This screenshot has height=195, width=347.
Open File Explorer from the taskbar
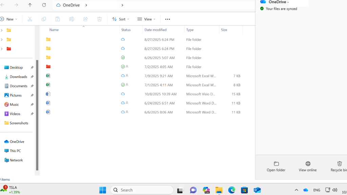tap(219, 190)
